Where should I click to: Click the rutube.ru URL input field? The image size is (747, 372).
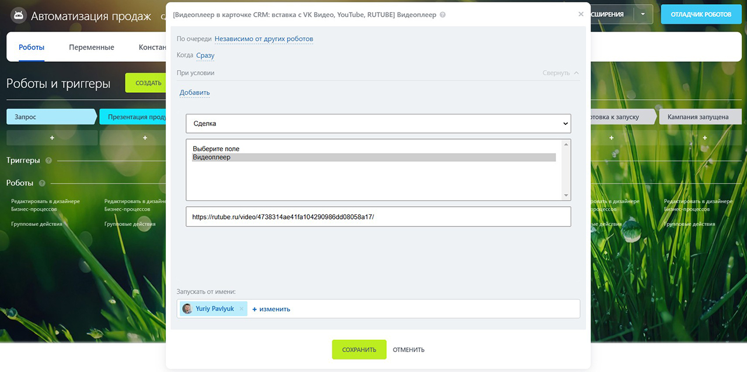[x=378, y=217]
